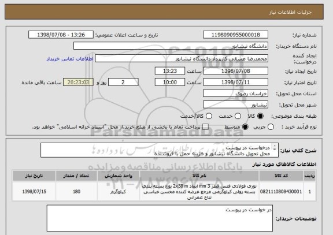333x235 pixels.
Task: Click the تاریخ ایجاد نیاز date field
Action: click(235, 71)
